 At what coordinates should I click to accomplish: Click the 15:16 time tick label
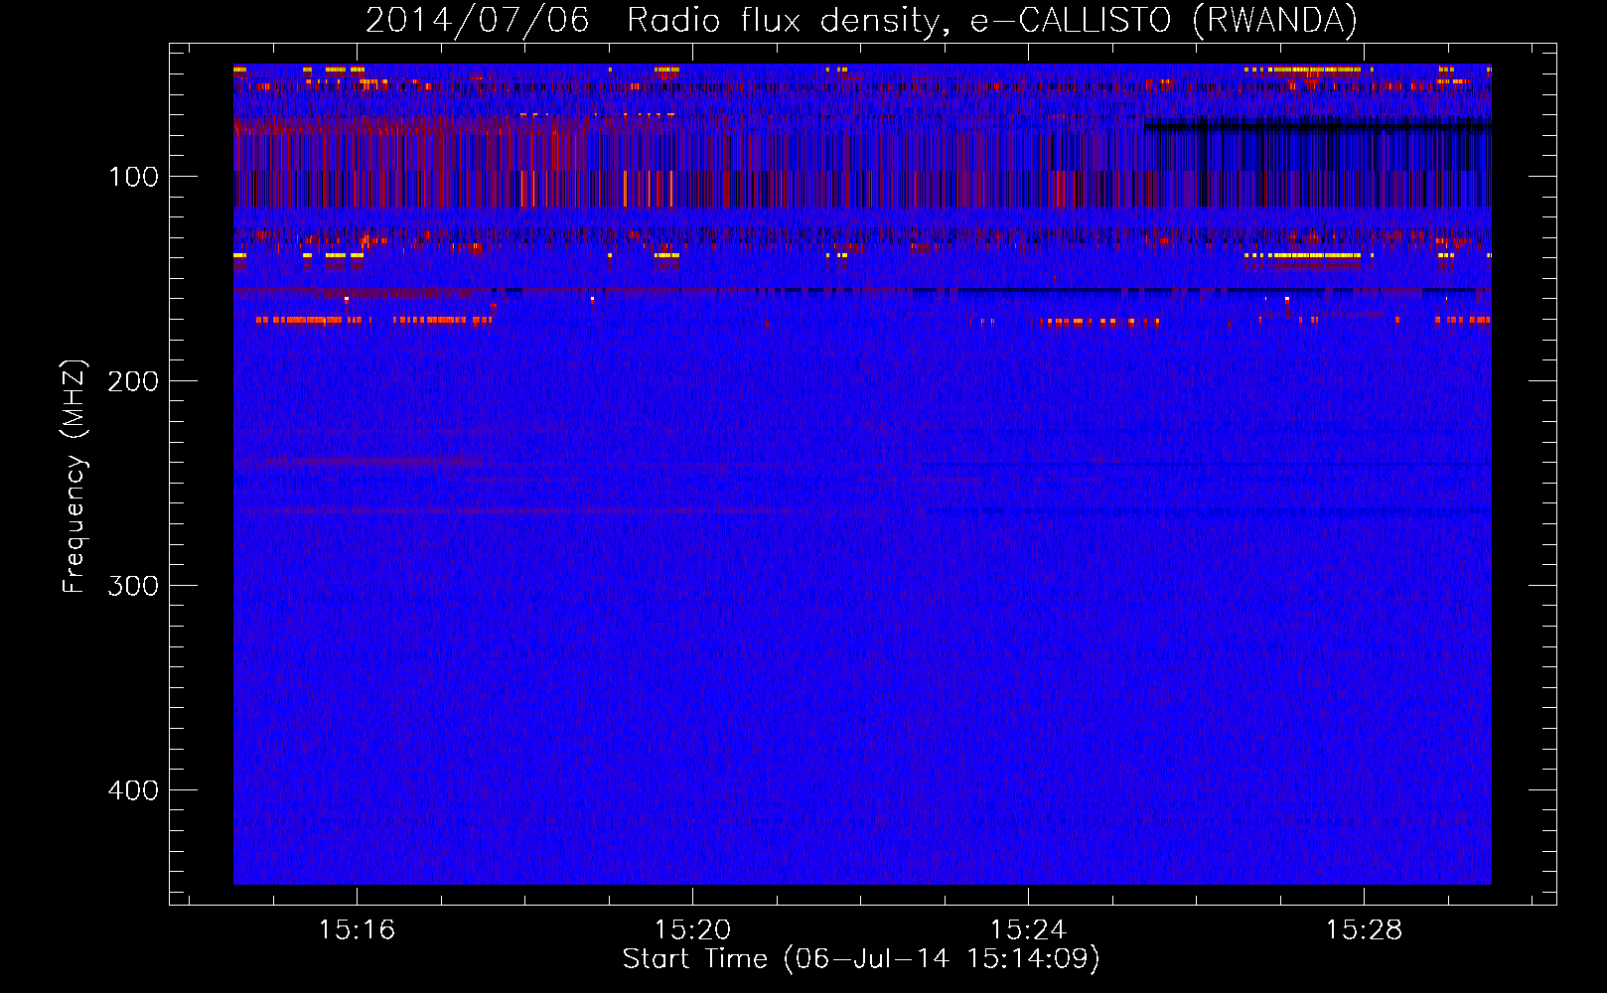point(357,929)
